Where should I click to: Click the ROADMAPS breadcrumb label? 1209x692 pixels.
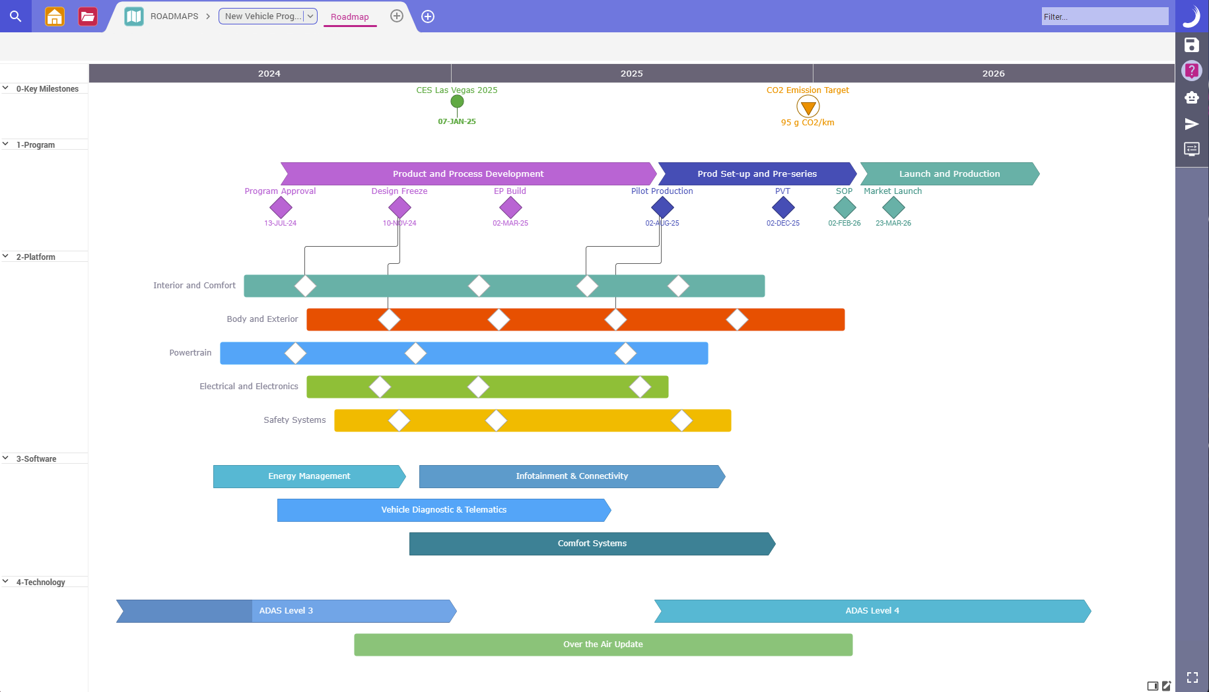click(x=174, y=16)
